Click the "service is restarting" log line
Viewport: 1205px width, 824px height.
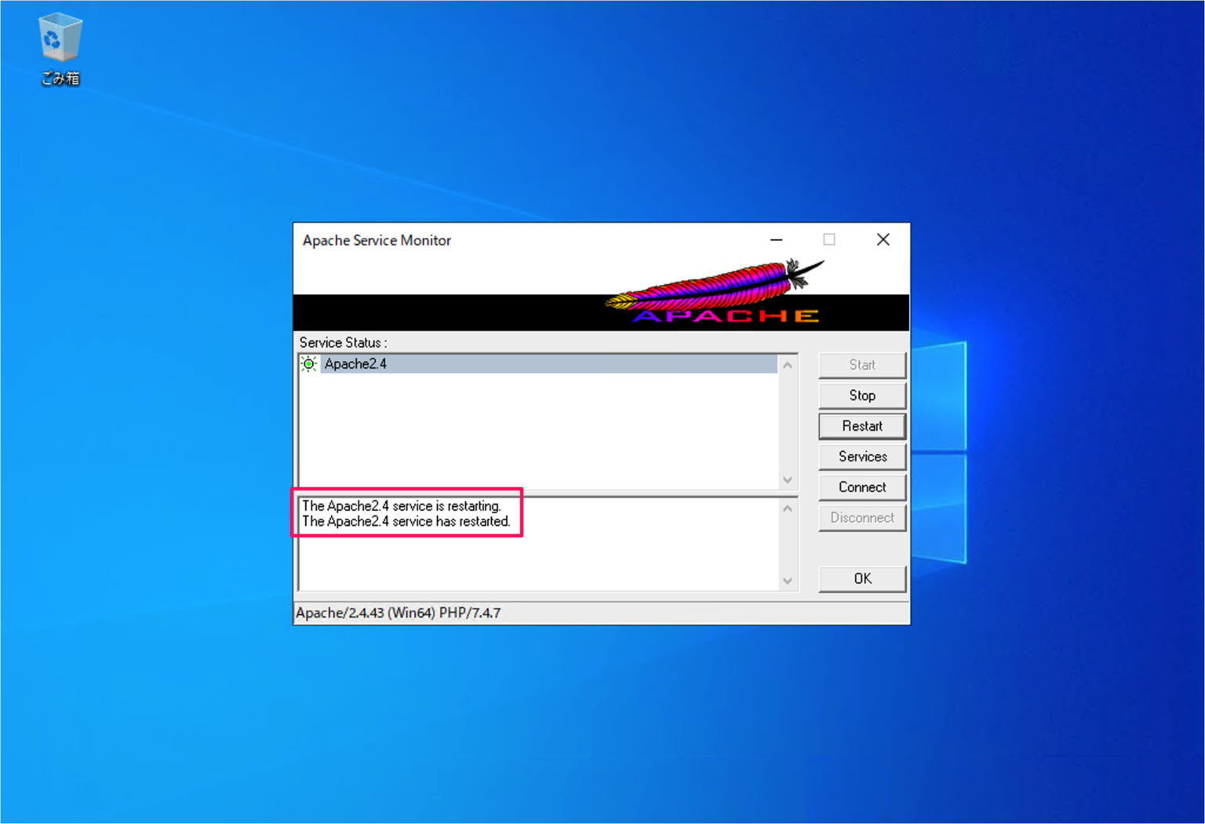point(402,506)
